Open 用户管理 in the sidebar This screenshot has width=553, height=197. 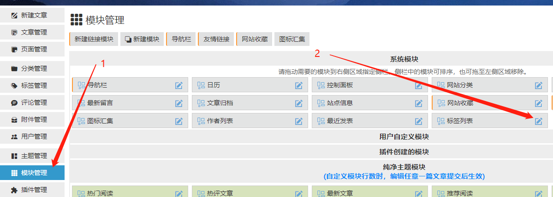[32, 136]
